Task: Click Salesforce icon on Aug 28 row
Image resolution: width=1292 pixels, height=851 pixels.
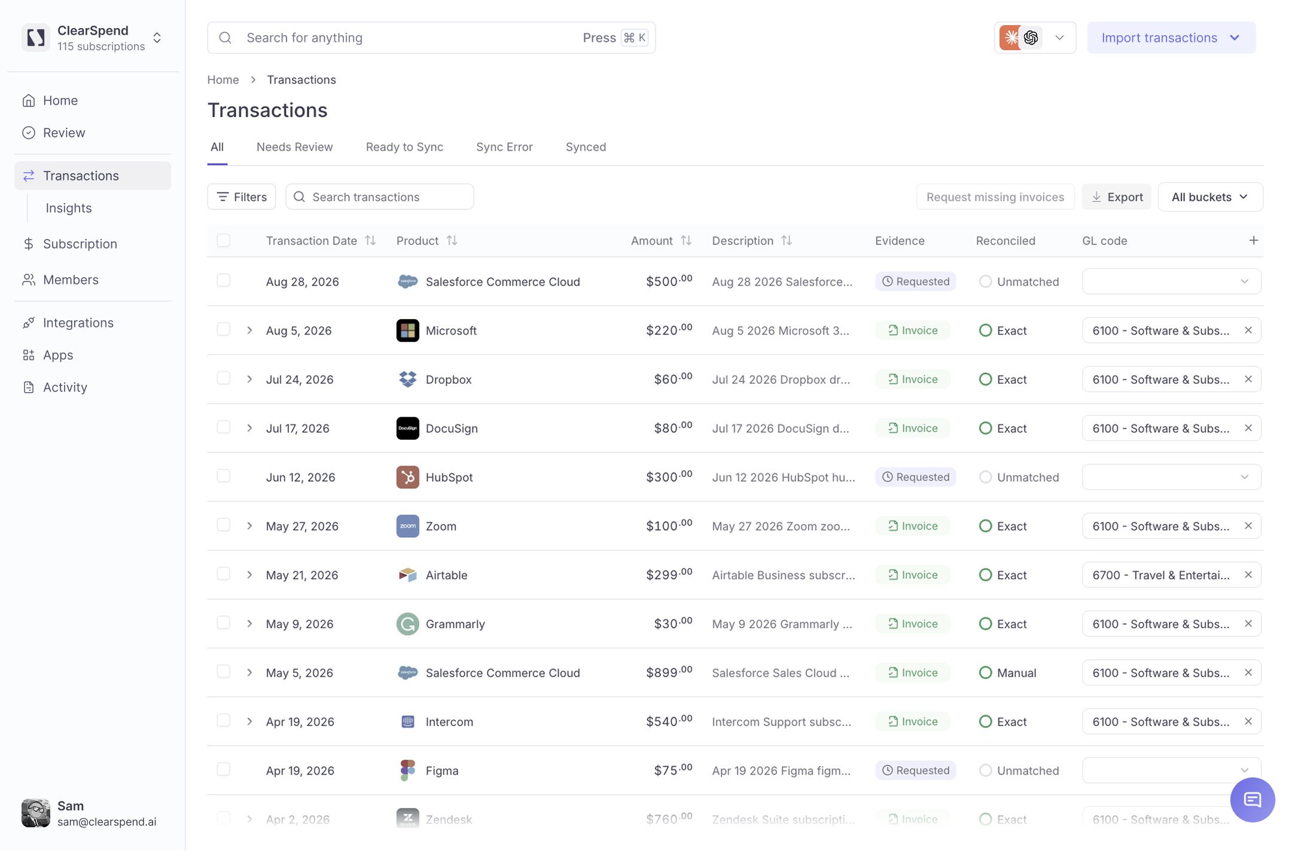Action: (408, 281)
